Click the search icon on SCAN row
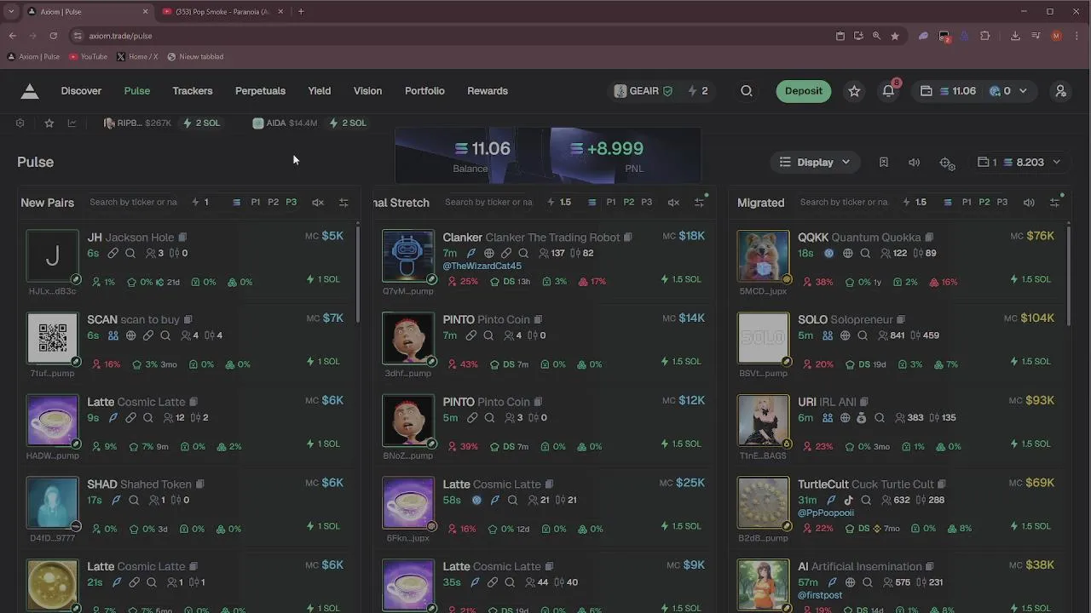1091x613 pixels. 165,335
